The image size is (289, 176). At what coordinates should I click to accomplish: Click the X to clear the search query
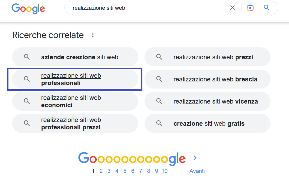232,8
